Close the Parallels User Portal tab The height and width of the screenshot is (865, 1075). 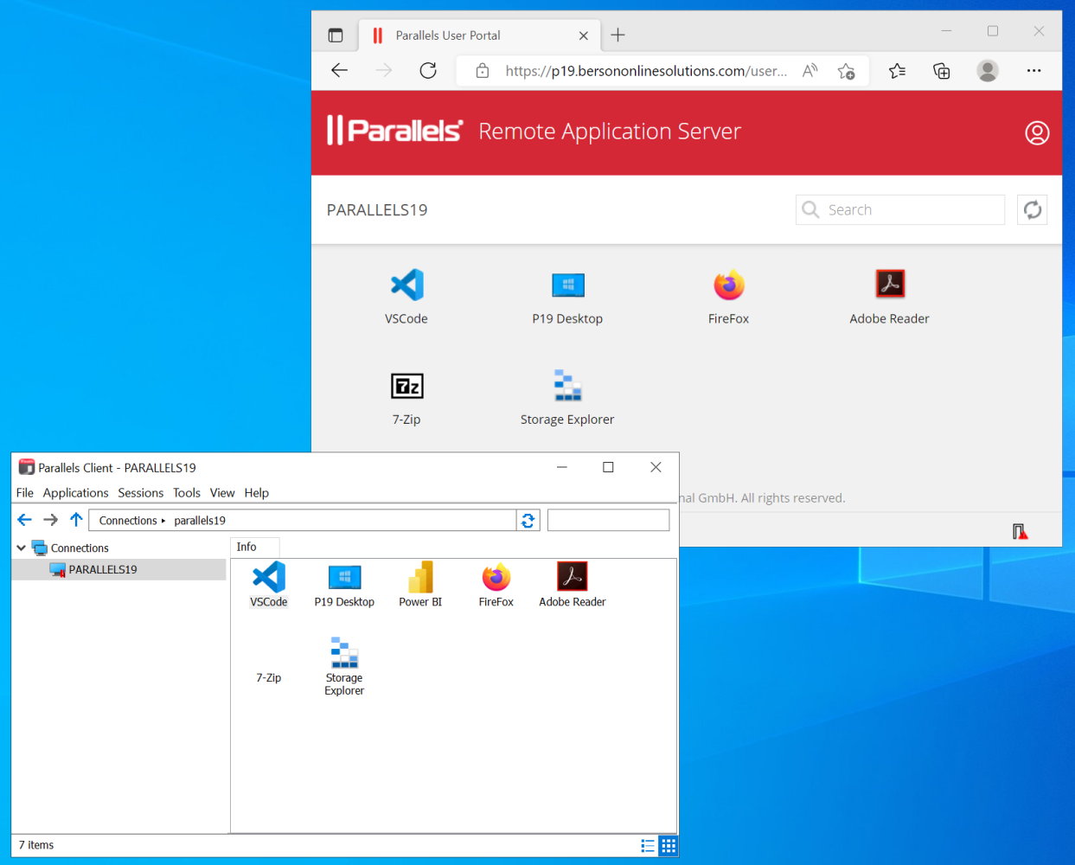coord(584,35)
